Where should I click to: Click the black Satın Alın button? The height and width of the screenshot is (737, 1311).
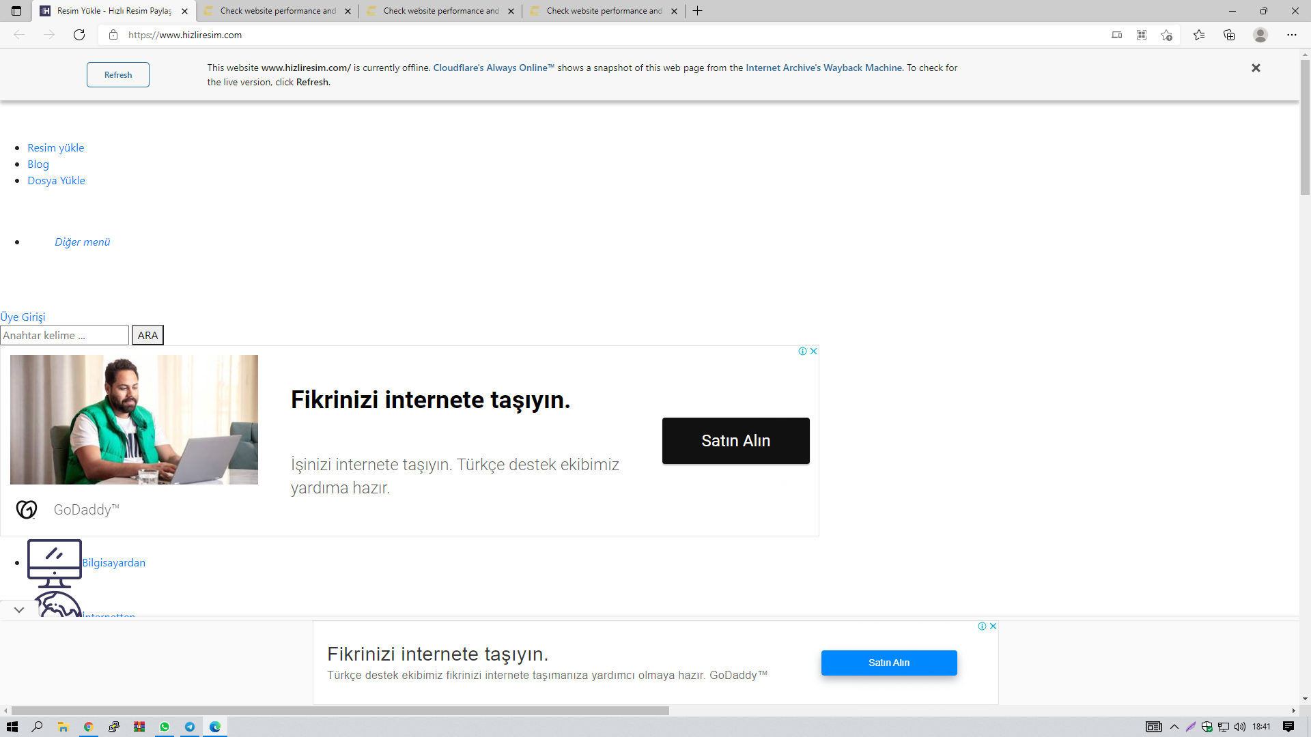click(736, 441)
